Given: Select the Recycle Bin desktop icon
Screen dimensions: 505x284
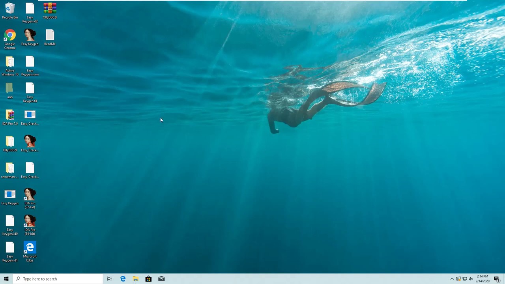Looking at the screenshot, I should click(10, 11).
